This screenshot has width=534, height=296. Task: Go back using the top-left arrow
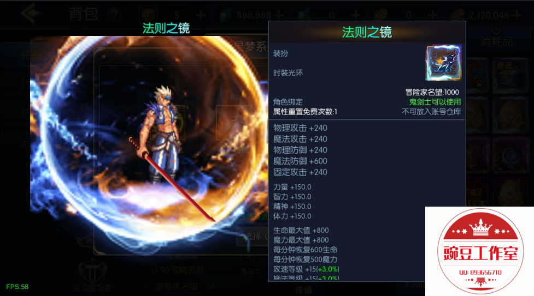(x=30, y=14)
